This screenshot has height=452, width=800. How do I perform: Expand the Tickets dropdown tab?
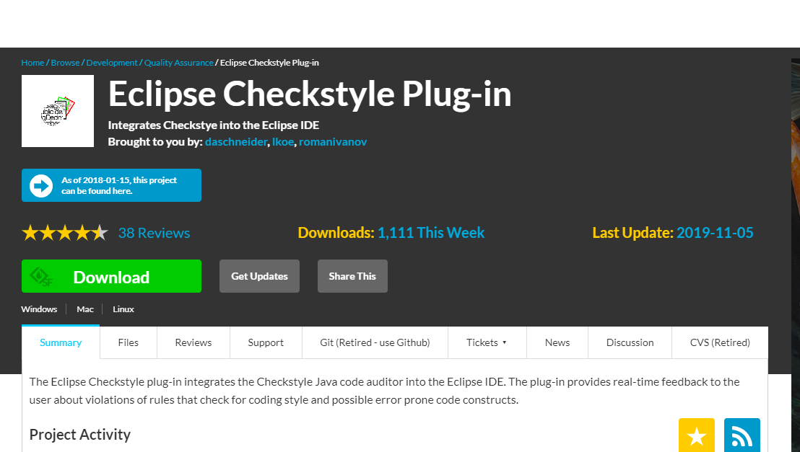pyautogui.click(x=487, y=342)
